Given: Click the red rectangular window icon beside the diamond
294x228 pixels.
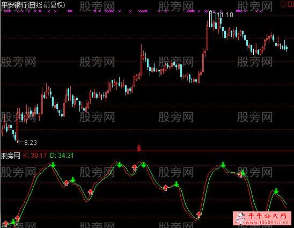Looking at the screenshot, I should (291, 5).
